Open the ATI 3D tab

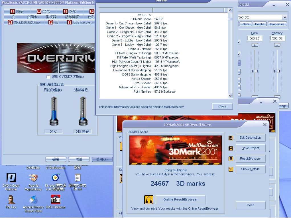pyautogui.click(x=54, y=22)
